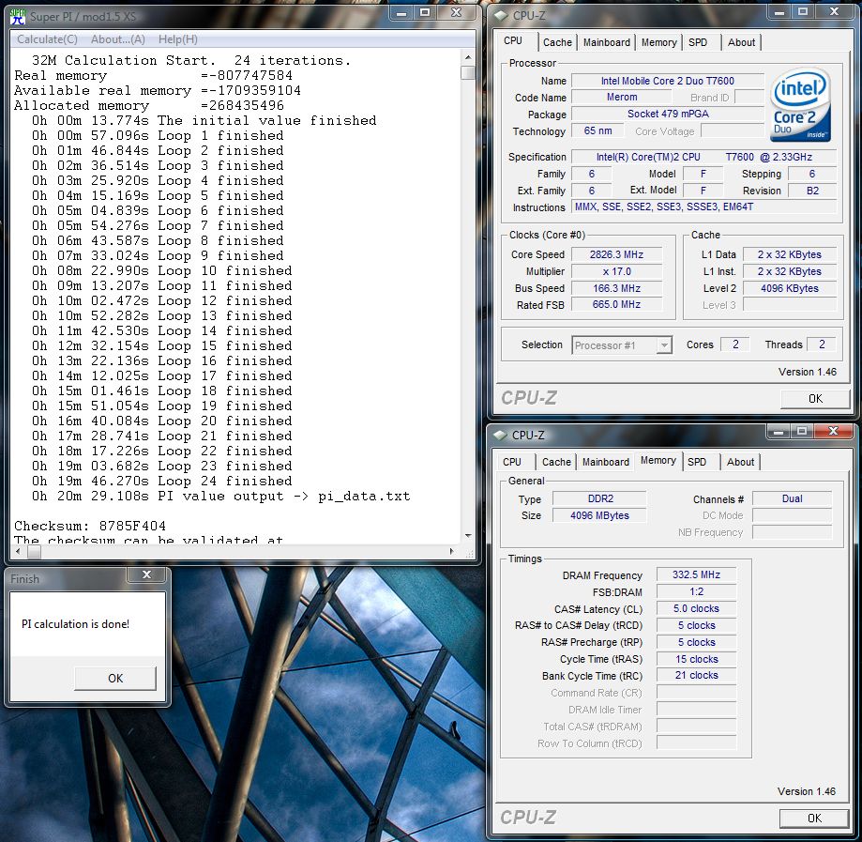Click the Intel Core 2 Duo logo
862x842 pixels.
pos(800,104)
